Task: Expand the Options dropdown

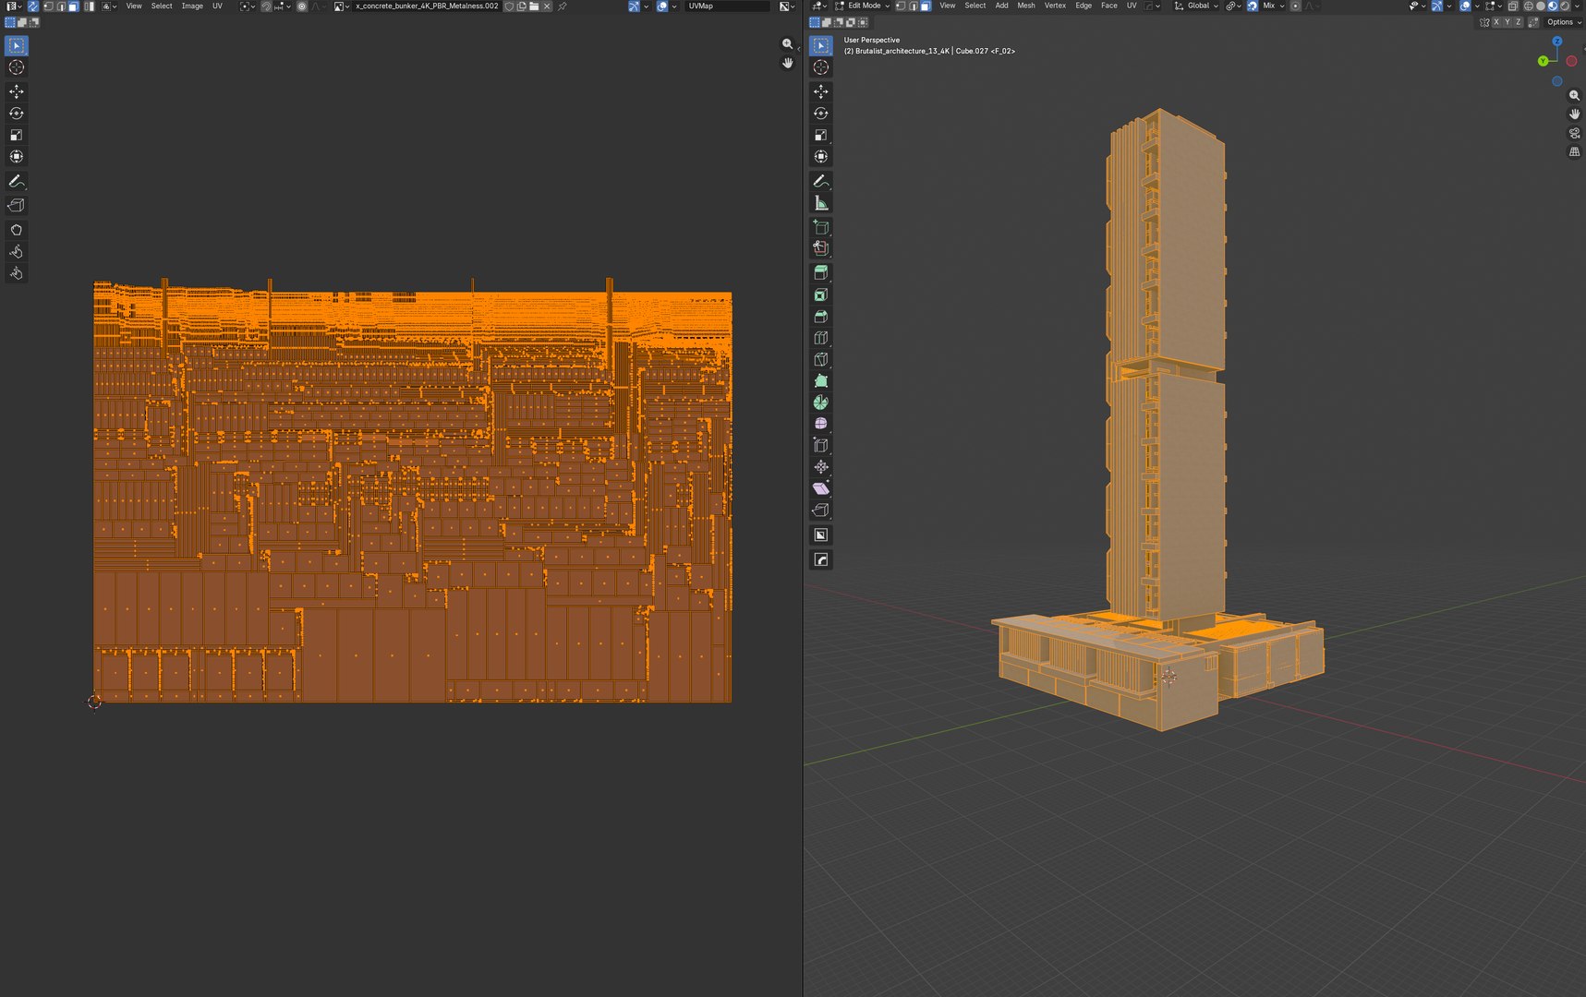Action: (x=1563, y=22)
